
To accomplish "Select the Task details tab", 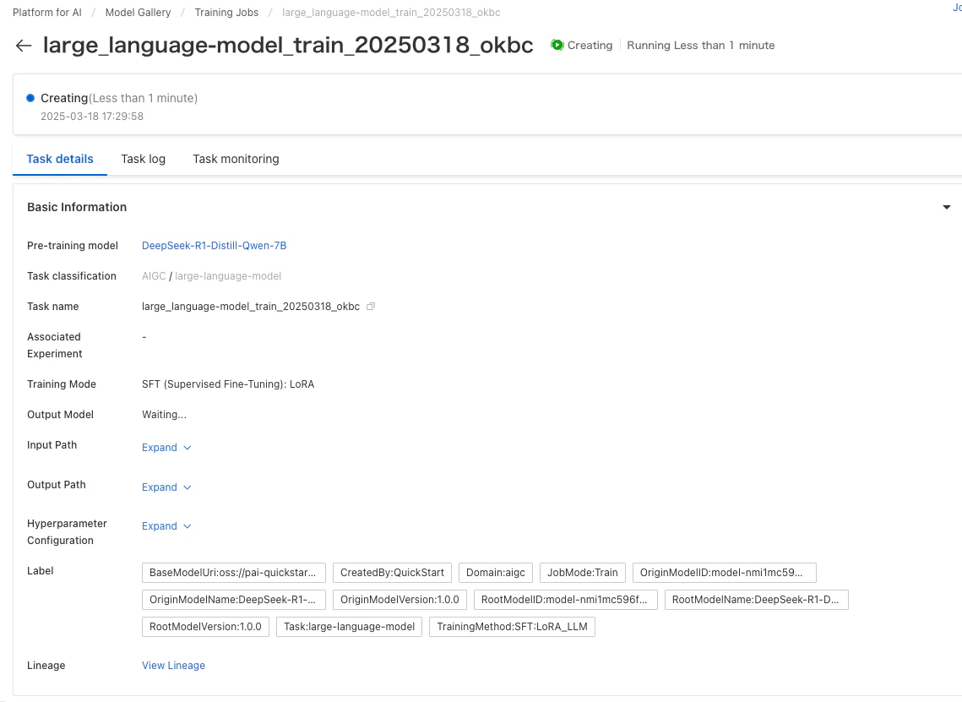I will click(59, 159).
